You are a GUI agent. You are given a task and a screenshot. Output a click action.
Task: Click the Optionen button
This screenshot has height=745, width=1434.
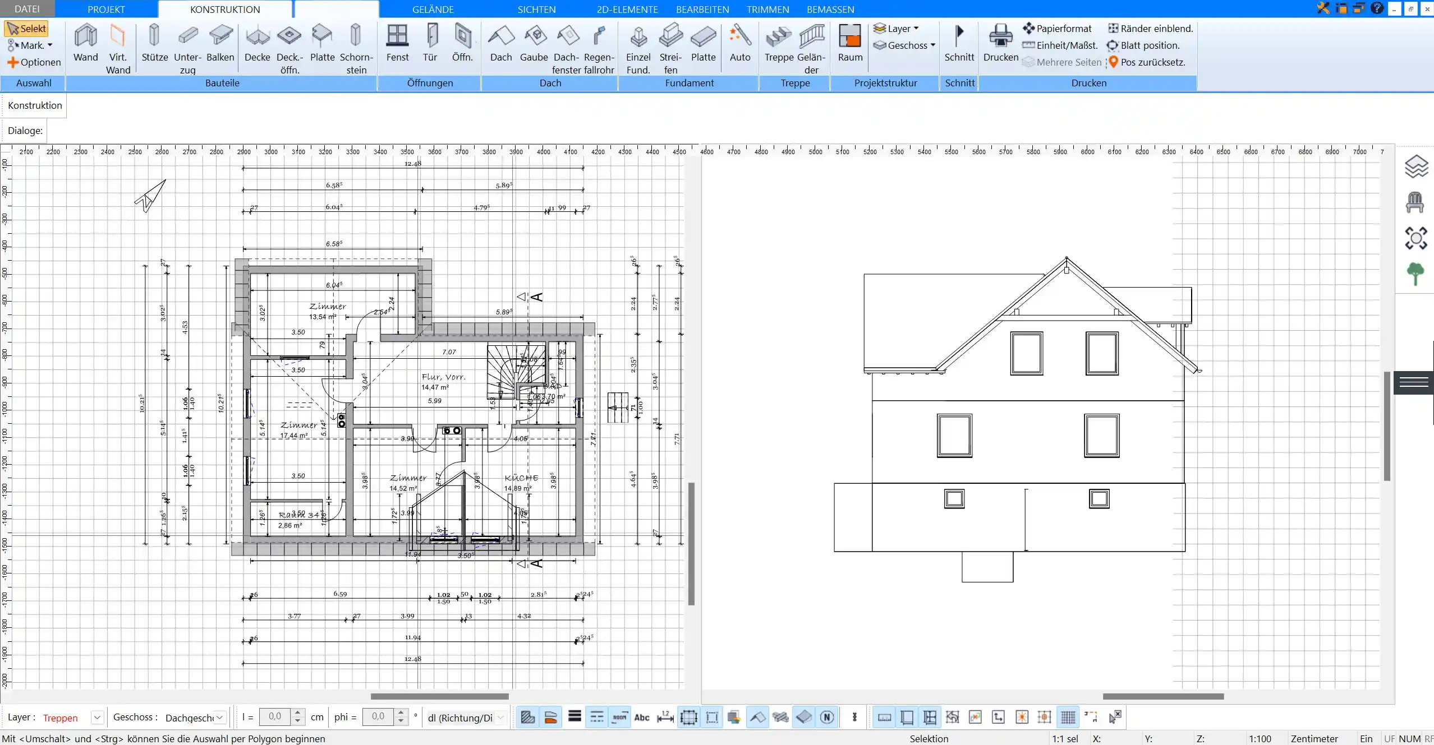34,62
